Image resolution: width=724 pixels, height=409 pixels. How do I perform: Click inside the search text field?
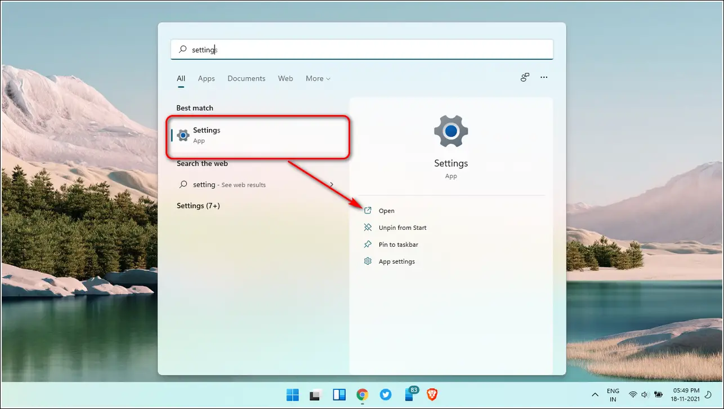(x=362, y=50)
